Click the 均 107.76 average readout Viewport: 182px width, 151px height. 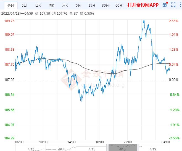[x=60, y=14]
